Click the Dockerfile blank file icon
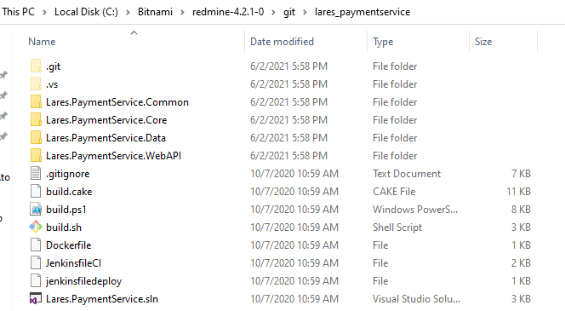Image resolution: width=565 pixels, height=311 pixels. click(36, 245)
